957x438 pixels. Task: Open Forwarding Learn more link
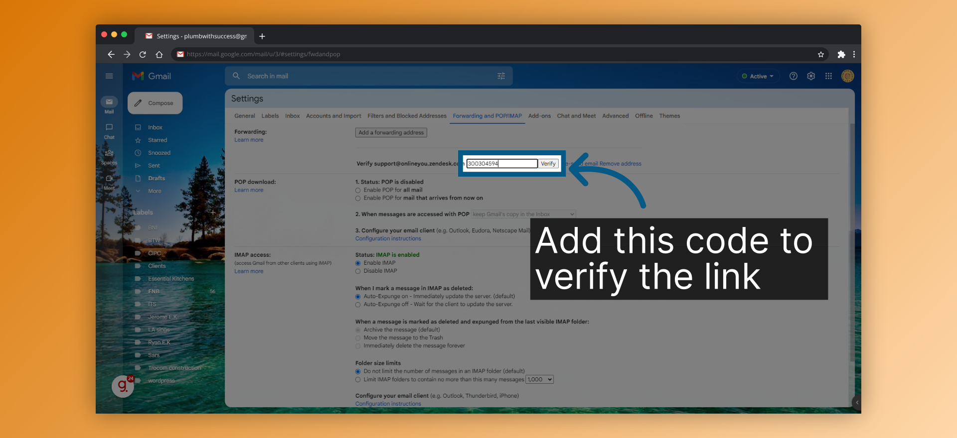(x=249, y=140)
